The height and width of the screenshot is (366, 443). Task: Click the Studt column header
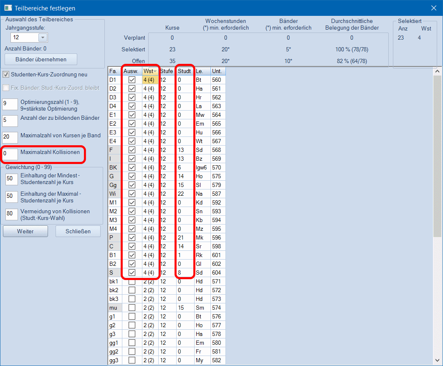[x=184, y=71]
